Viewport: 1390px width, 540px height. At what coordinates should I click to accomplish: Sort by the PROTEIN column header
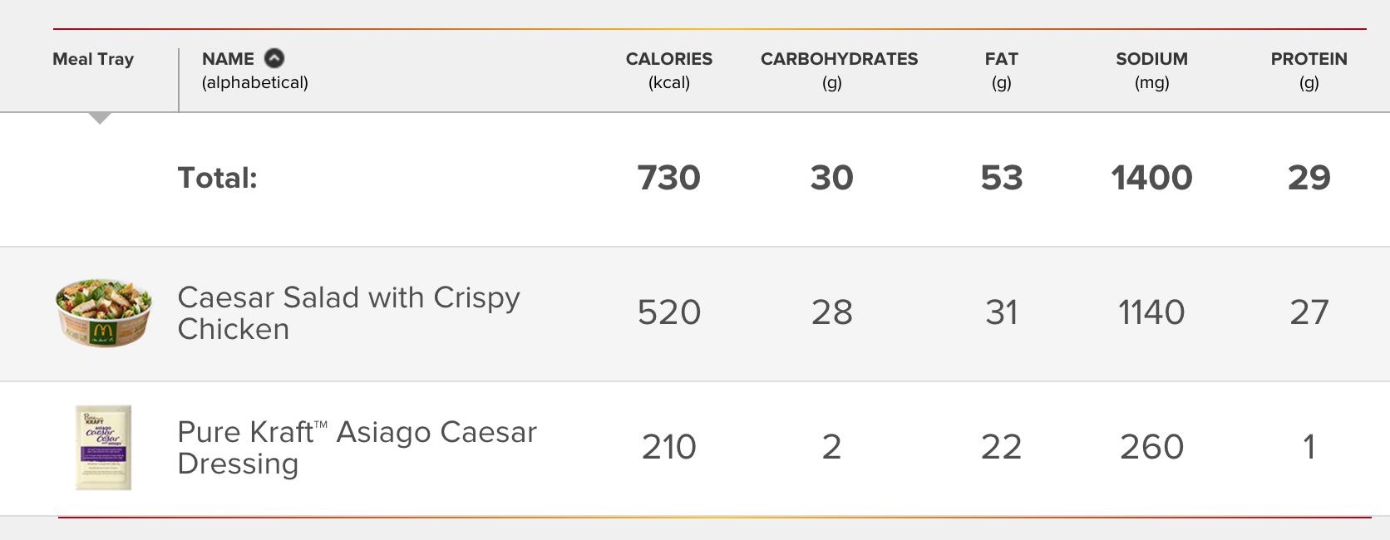click(x=1309, y=70)
